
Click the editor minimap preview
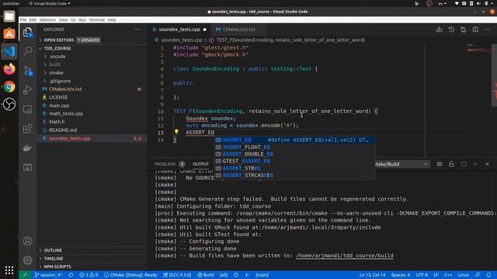click(x=478, y=49)
